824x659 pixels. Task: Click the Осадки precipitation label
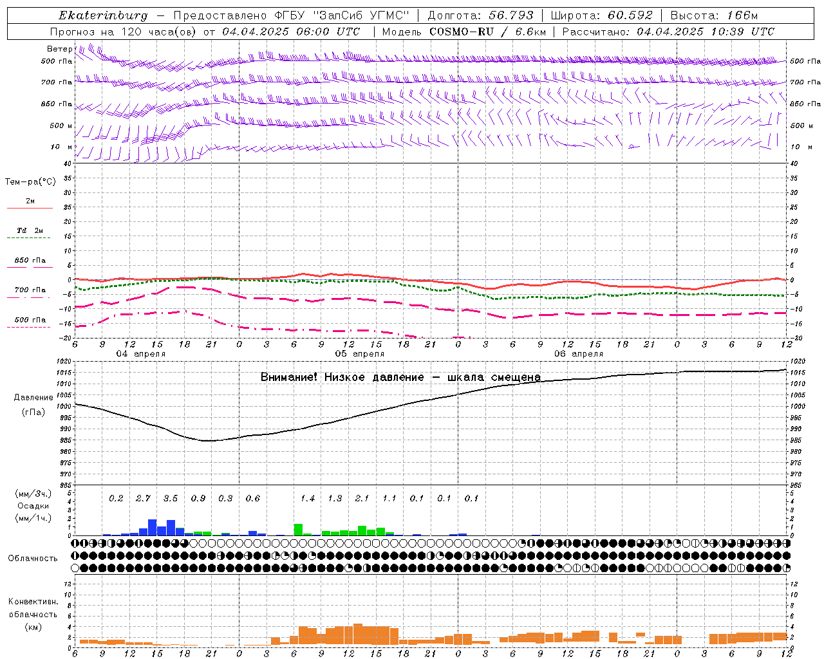click(x=33, y=506)
